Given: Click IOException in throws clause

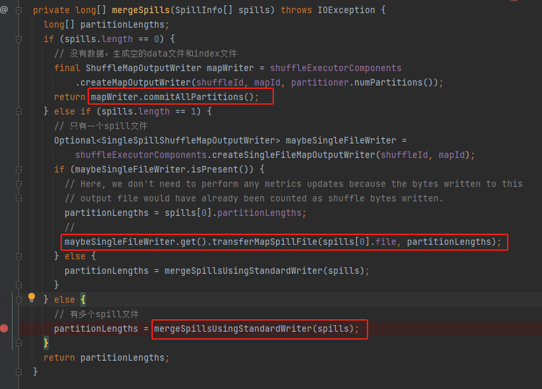Looking at the screenshot, I should [x=346, y=10].
